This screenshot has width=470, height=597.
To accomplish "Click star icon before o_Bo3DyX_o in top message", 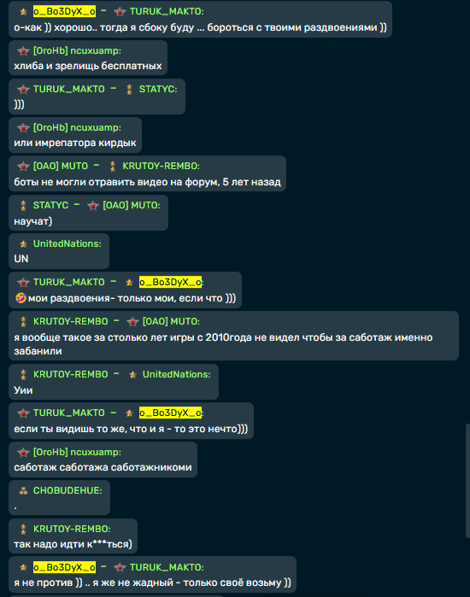I will [x=23, y=12].
